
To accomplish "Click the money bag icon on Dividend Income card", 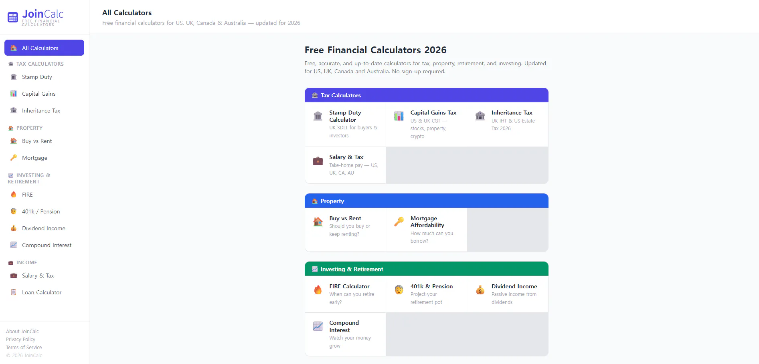I will coord(480,290).
